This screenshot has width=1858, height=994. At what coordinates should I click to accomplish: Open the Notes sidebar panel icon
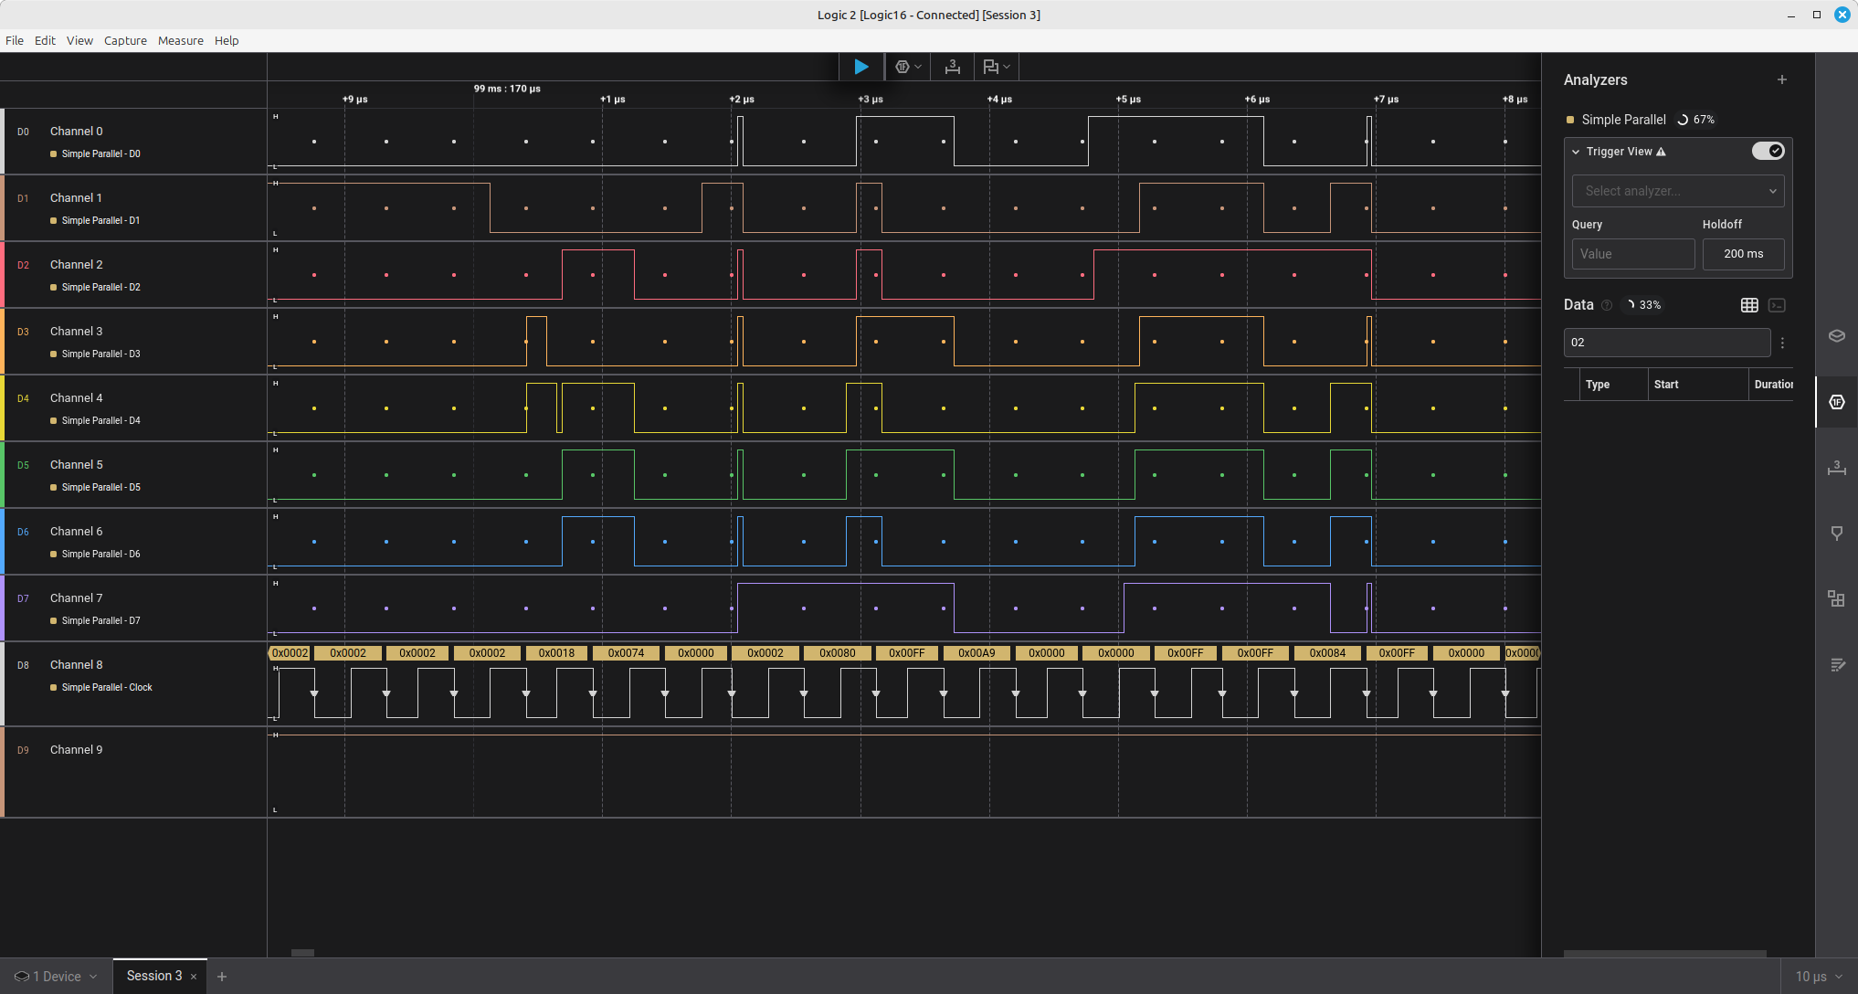(x=1836, y=664)
